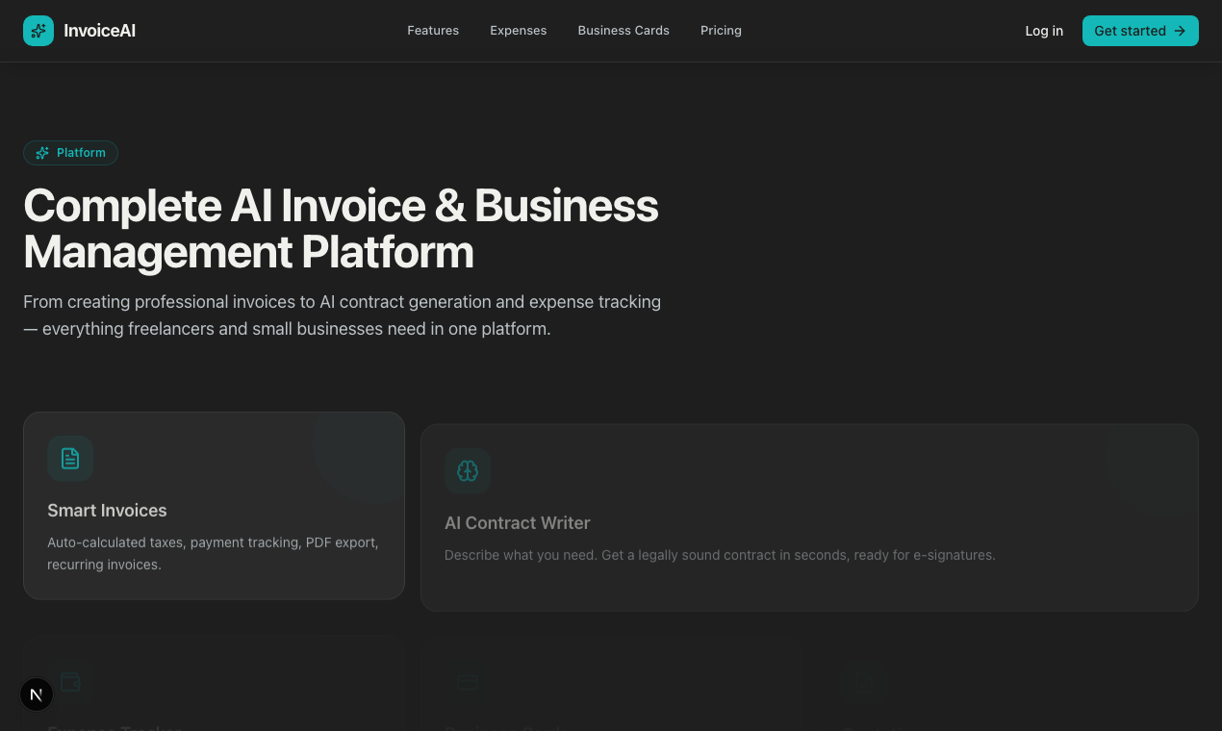The height and width of the screenshot is (731, 1222).
Task: Click the Log in link
Action: [x=1044, y=31]
